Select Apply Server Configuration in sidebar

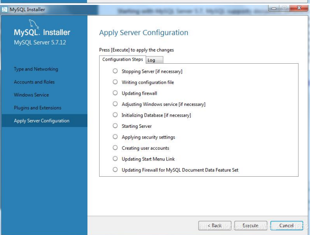(x=44, y=121)
